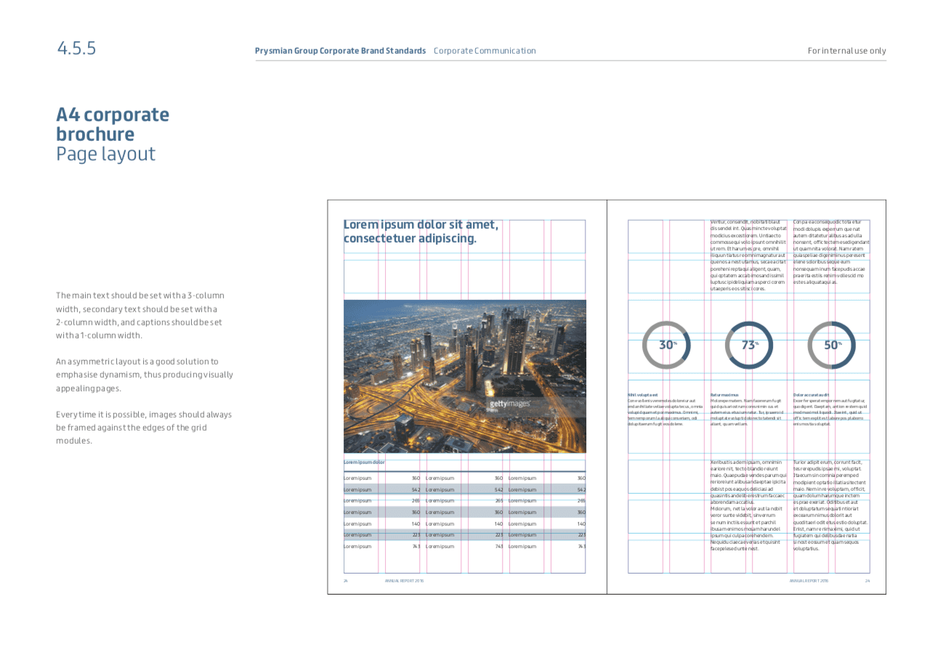927x655 pixels.
Task: Select the Prysmian Group Corporate Brand Standards header
Action: coord(340,51)
